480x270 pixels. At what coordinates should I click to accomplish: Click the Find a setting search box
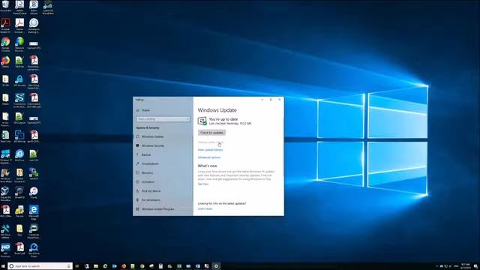pyautogui.click(x=163, y=119)
